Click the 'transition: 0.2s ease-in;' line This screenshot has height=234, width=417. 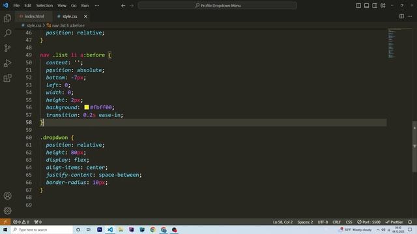85,115
